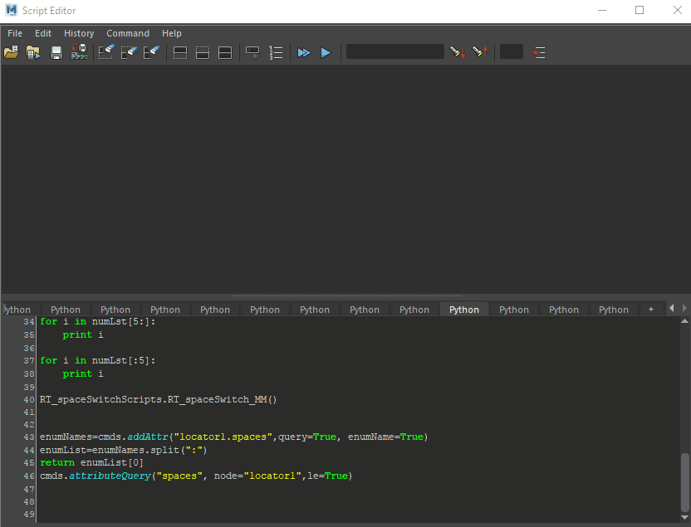Click 'print i' on line 38
The width and height of the screenshot is (691, 527).
83,373
